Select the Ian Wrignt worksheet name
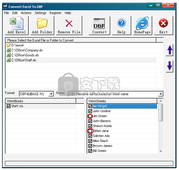The image size is (179, 170). pos(100,106)
